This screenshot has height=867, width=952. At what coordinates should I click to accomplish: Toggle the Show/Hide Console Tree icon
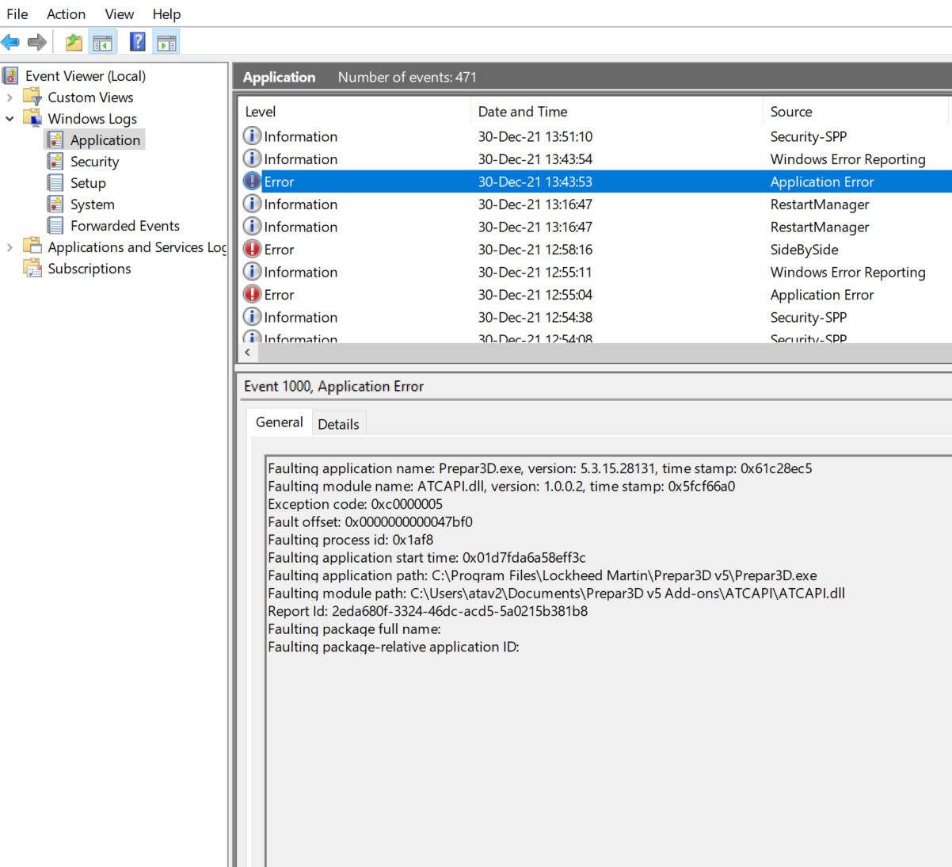point(102,42)
